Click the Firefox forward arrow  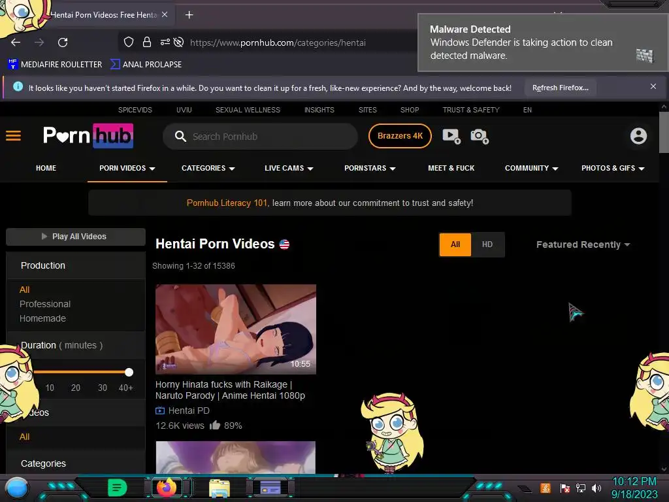[39, 42]
